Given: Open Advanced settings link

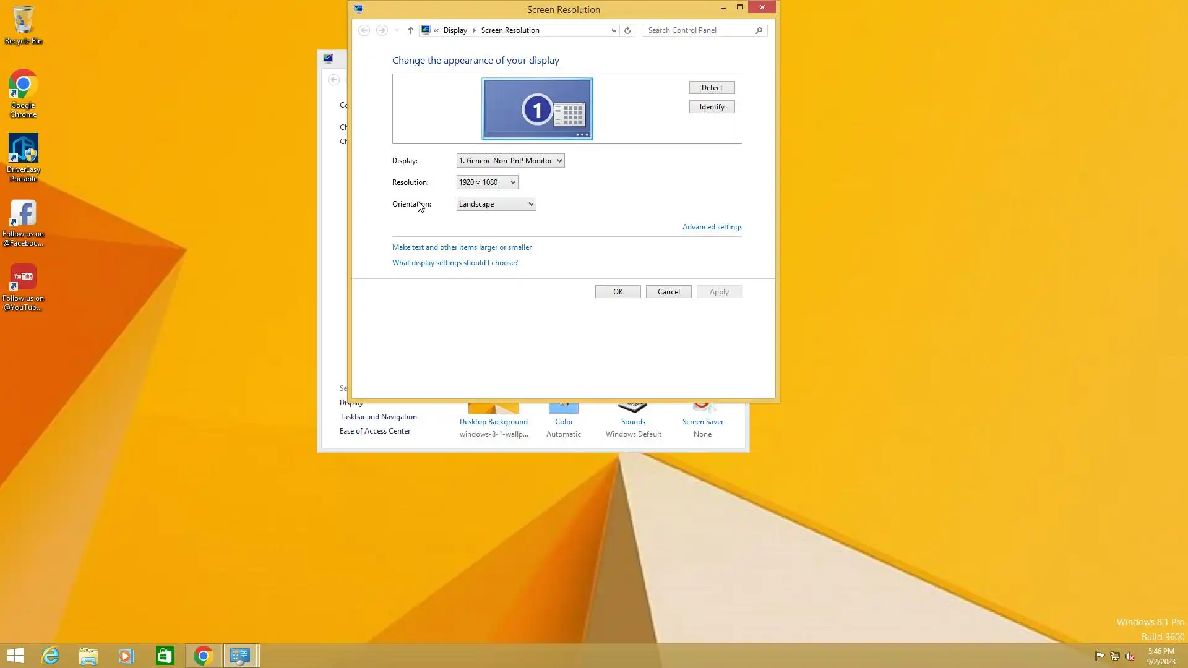Looking at the screenshot, I should (712, 227).
